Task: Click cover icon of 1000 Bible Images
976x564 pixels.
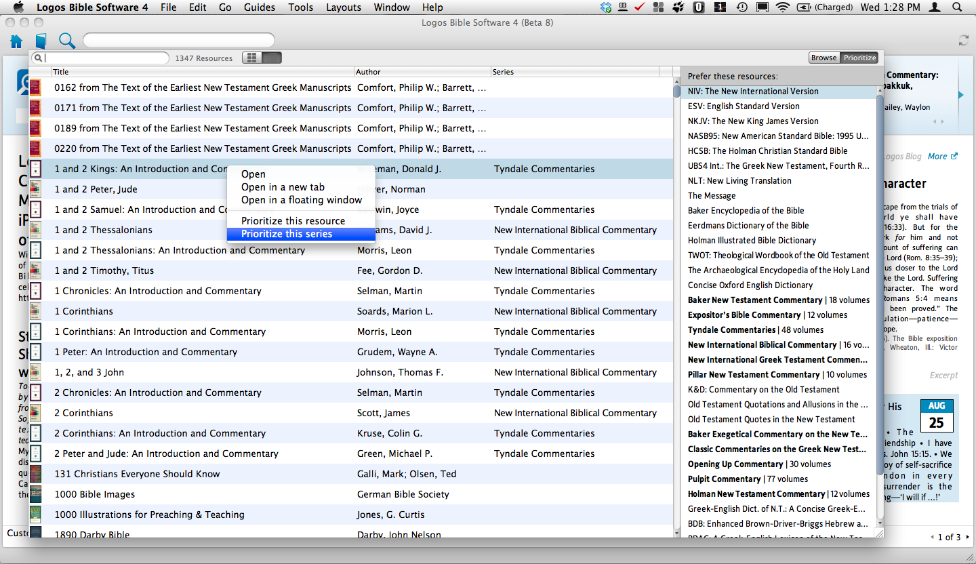Action: pyautogui.click(x=35, y=493)
